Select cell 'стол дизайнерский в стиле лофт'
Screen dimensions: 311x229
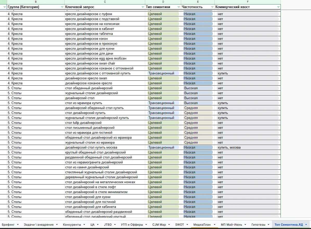coord(105,187)
